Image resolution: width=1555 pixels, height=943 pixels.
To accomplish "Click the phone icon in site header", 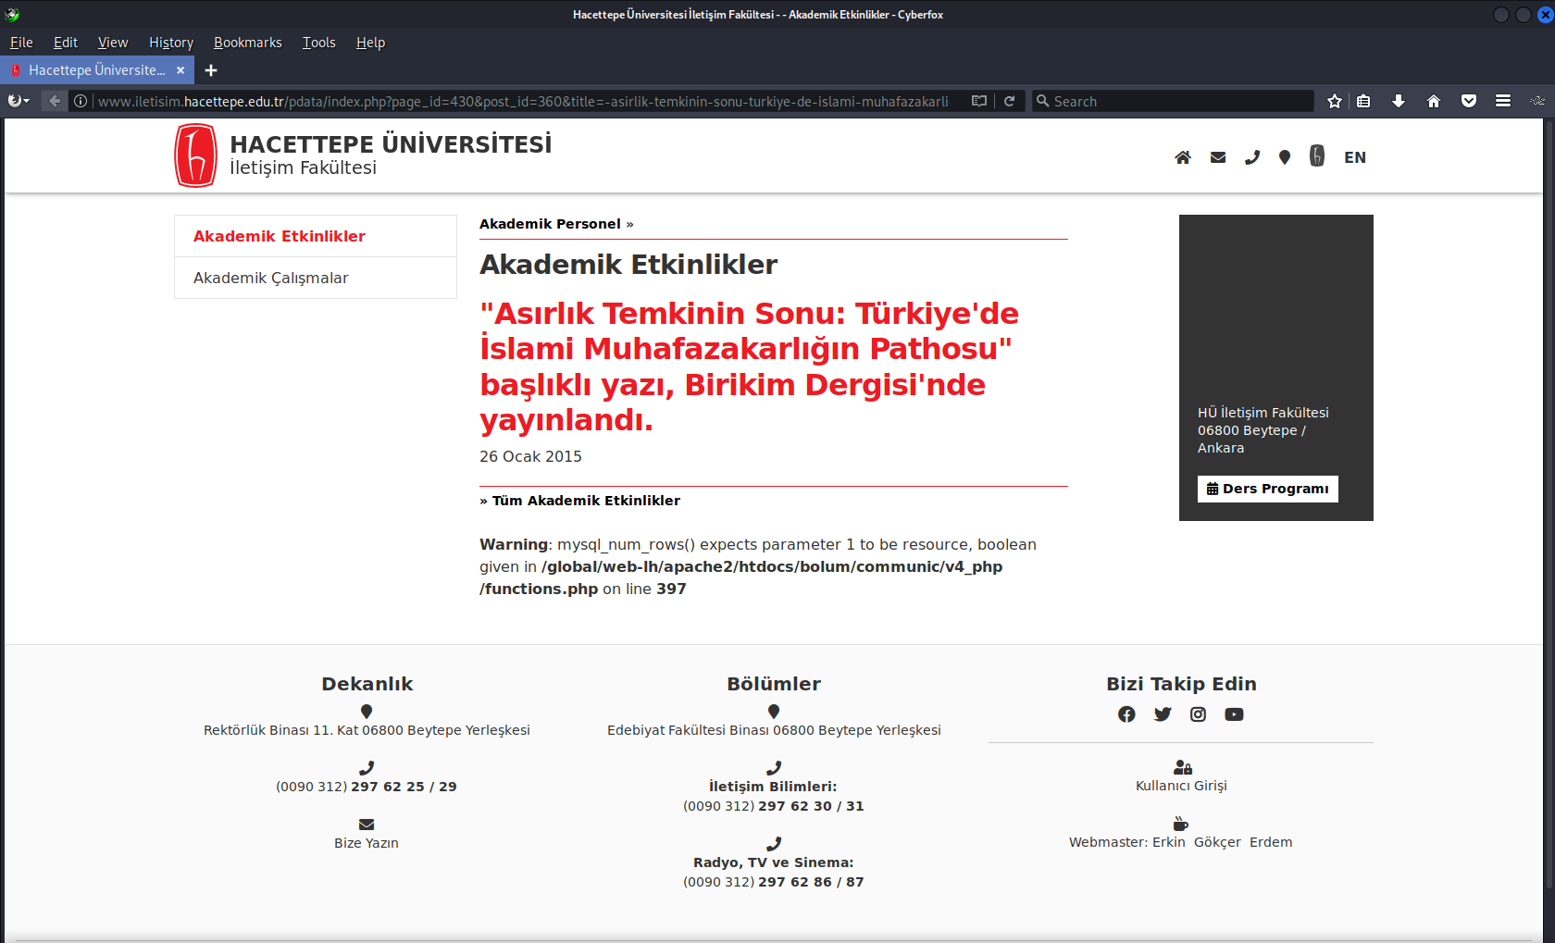I will click(1252, 157).
